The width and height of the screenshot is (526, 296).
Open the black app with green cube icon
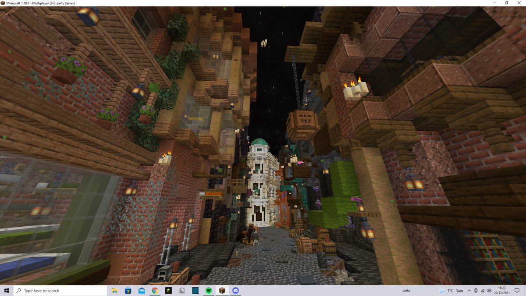pos(168,291)
